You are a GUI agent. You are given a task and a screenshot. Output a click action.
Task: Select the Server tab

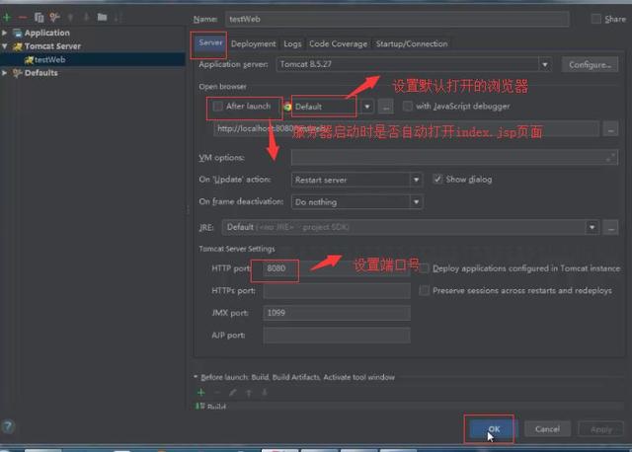(x=210, y=42)
